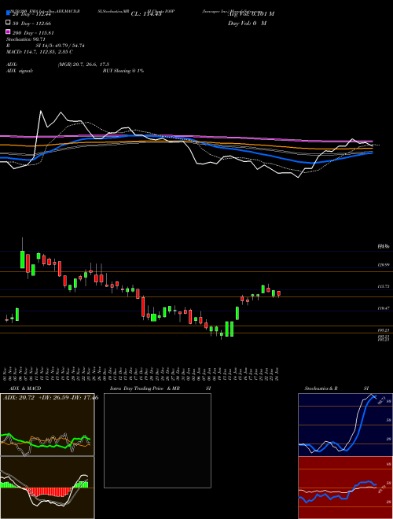Click the RSI 14/5: 49.79 / 54.74 readout

pyautogui.click(x=46, y=46)
